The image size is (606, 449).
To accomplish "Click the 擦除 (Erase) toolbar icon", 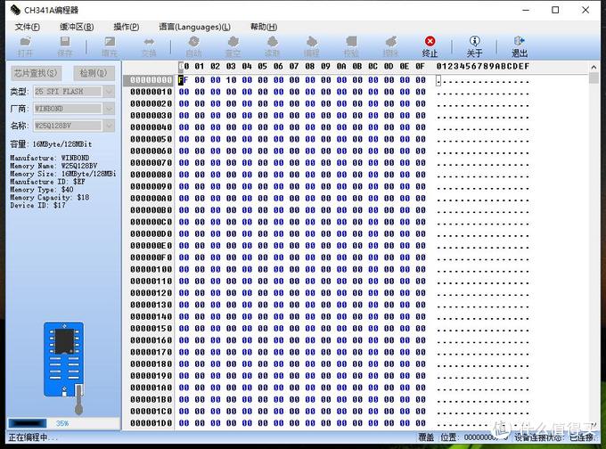I will (x=389, y=45).
